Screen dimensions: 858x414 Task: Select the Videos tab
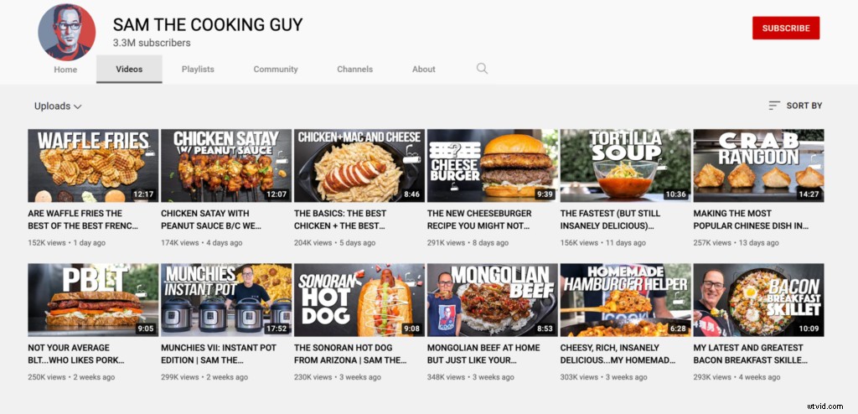(129, 69)
